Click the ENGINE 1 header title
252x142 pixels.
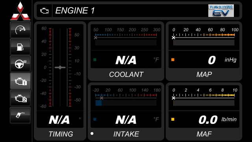point(75,11)
